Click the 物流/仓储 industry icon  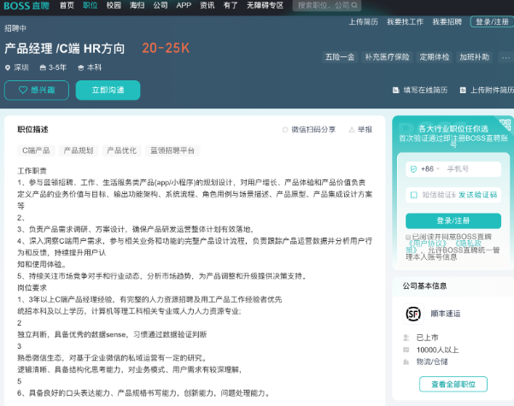(x=406, y=362)
